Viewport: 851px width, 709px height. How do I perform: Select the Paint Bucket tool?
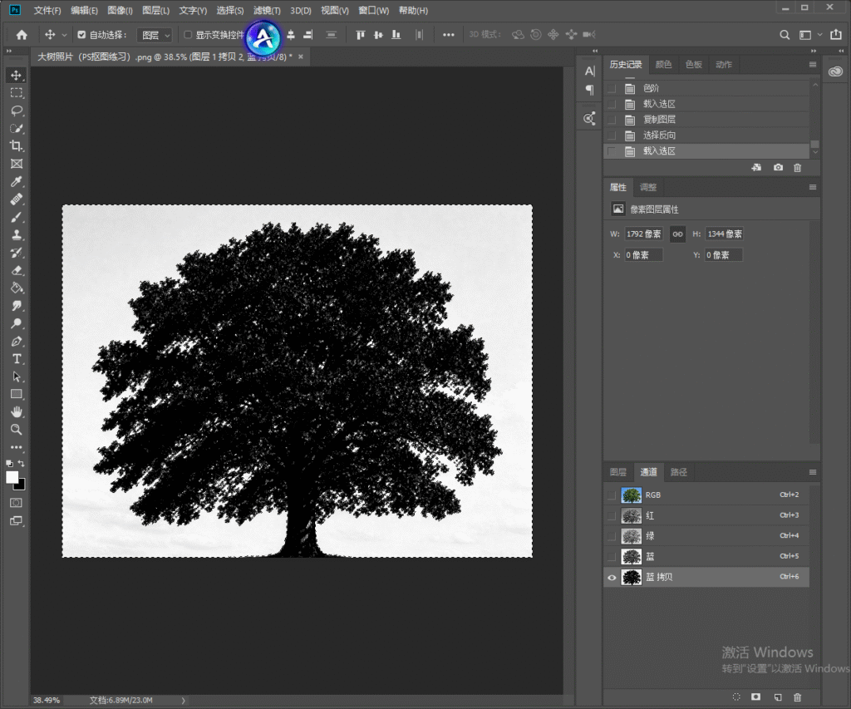click(x=17, y=288)
